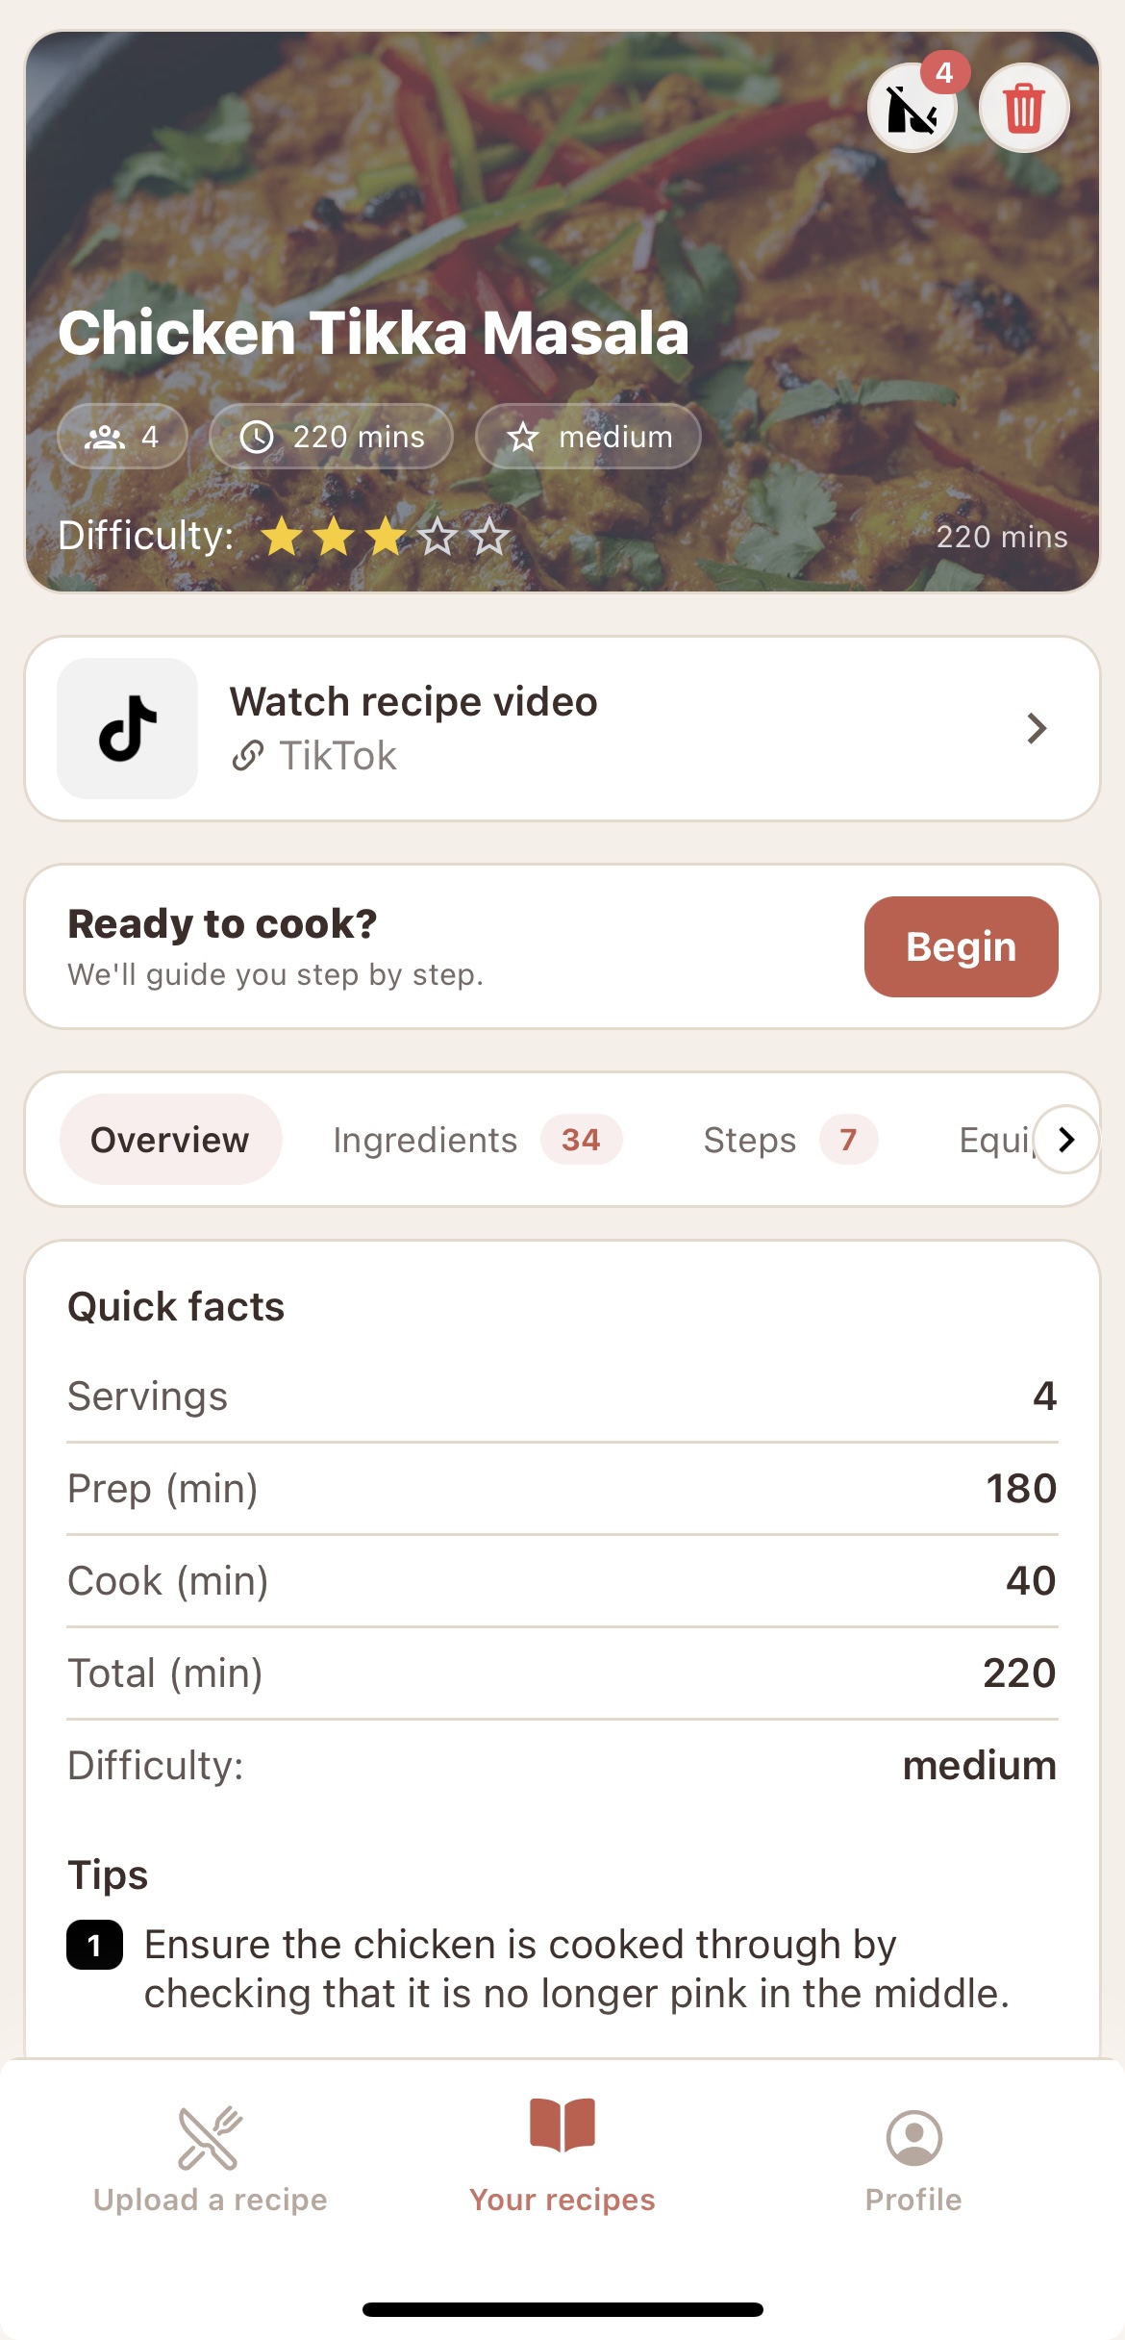
Task: Open the notifications icon showing badge 4
Action: 912,109
